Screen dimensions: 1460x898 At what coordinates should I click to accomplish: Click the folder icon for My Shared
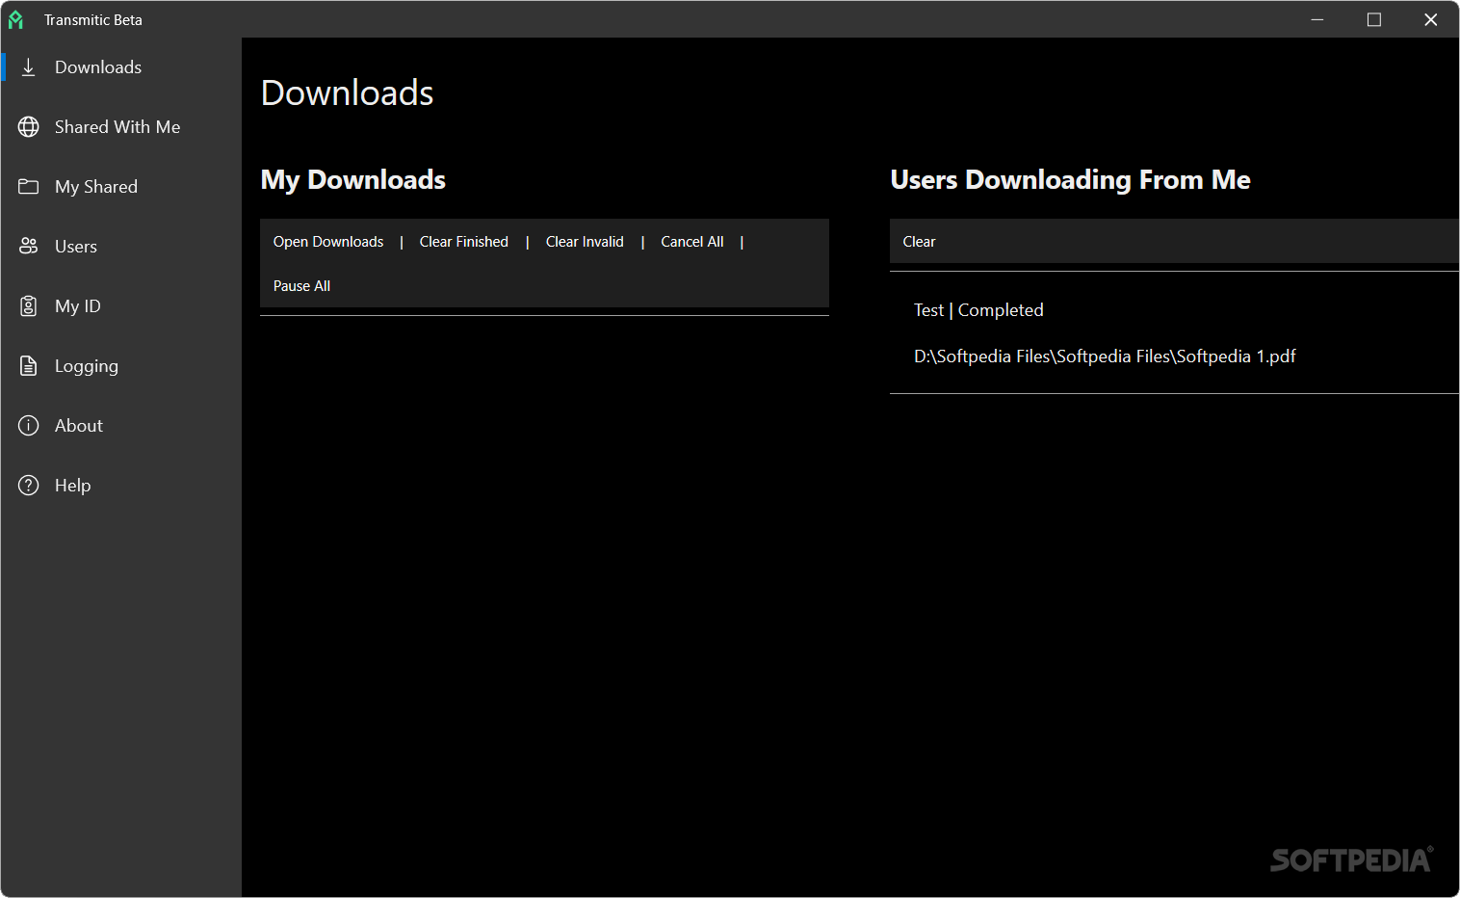[x=29, y=187]
